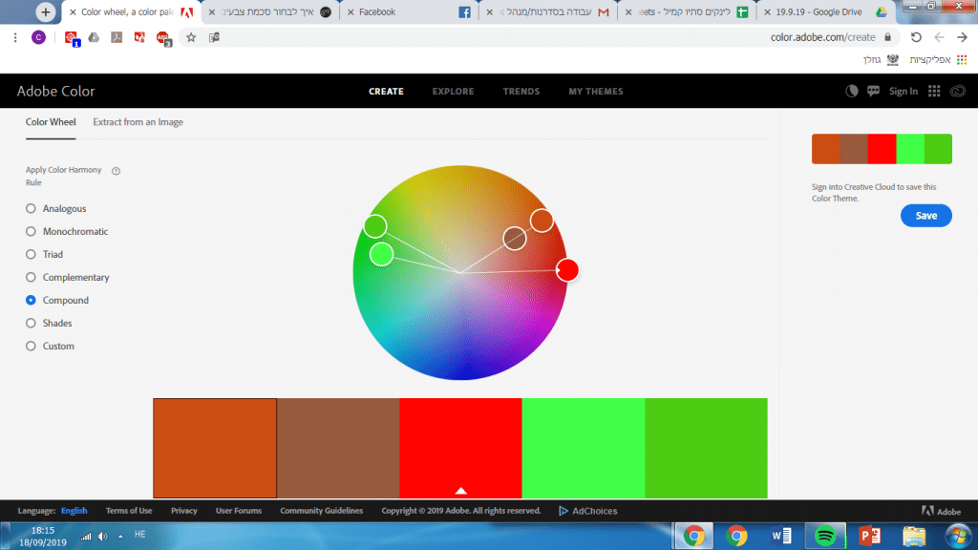Open MY THEMES nav item

point(596,91)
